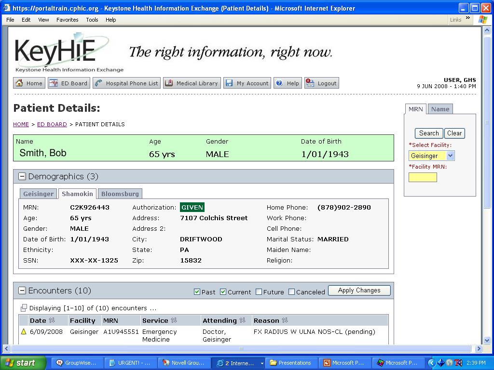Click the vertical scrollbar up arrow
Image resolution: width=494 pixels, height=370 pixels.
tap(487, 30)
